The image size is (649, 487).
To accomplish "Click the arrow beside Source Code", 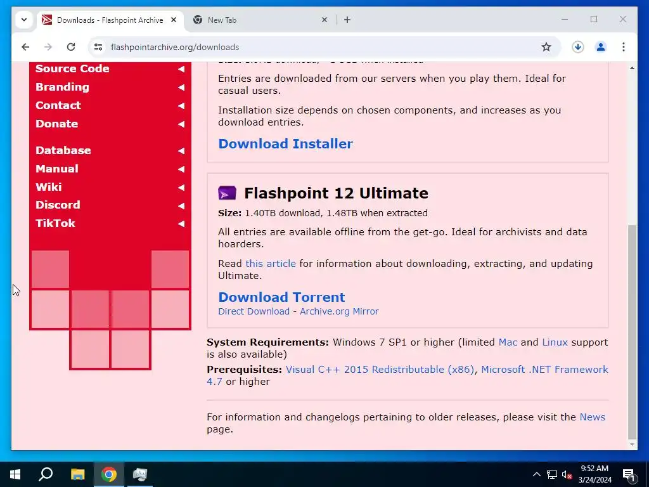I will tap(181, 69).
